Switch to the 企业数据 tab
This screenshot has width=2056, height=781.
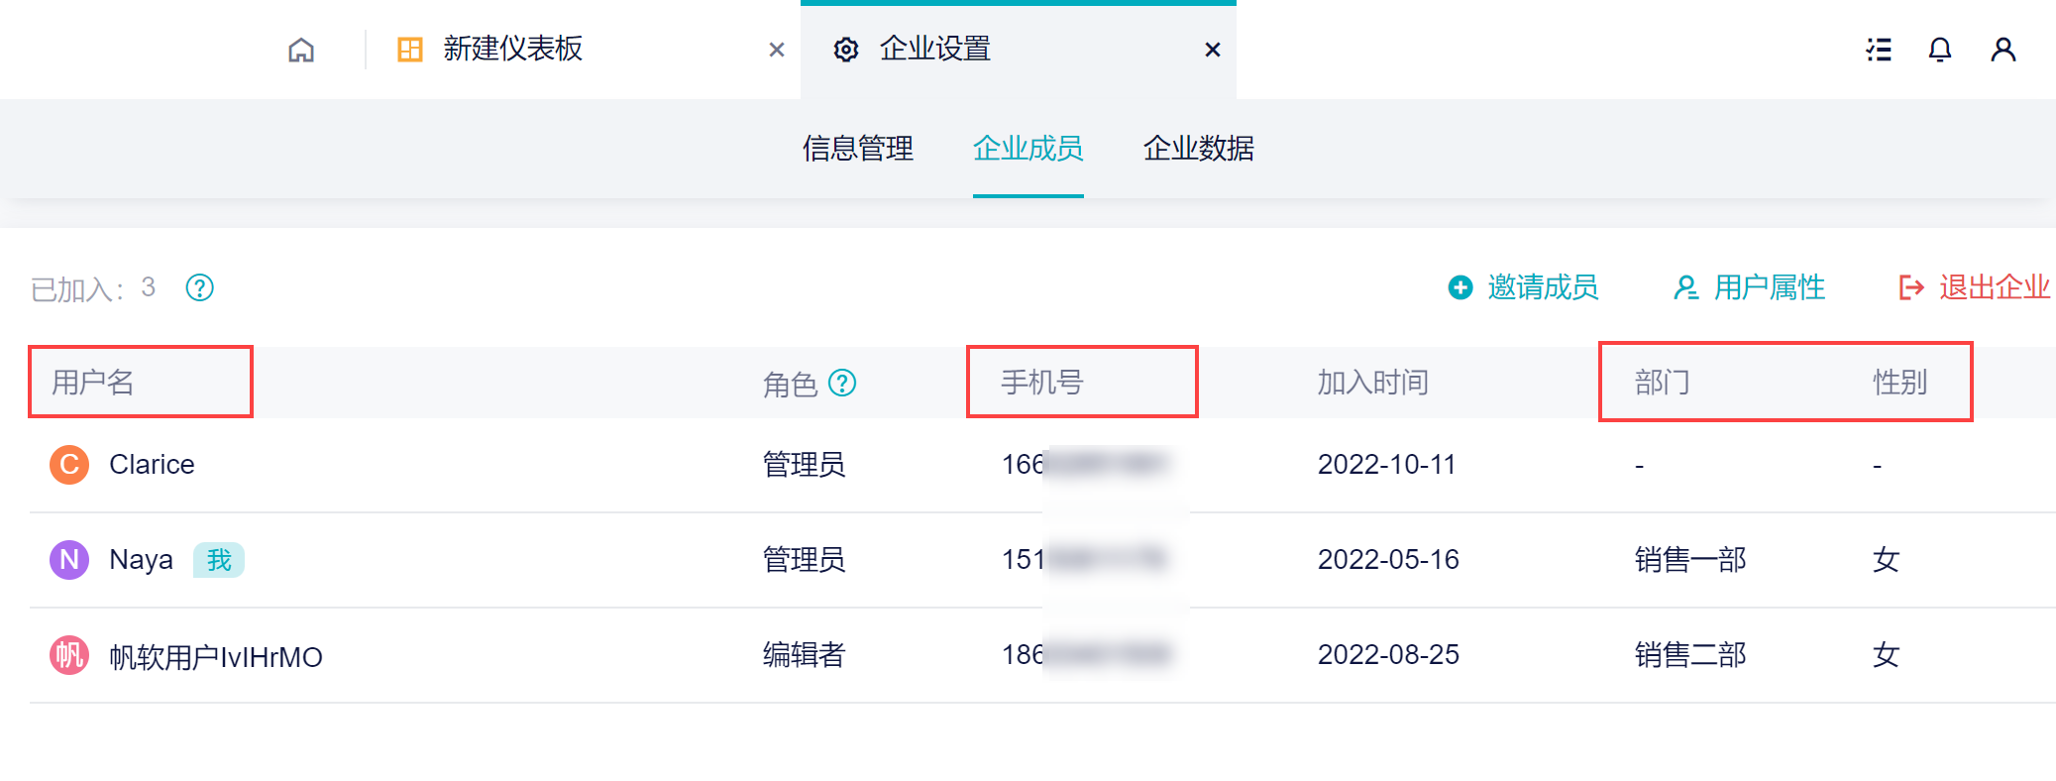pos(1198,149)
